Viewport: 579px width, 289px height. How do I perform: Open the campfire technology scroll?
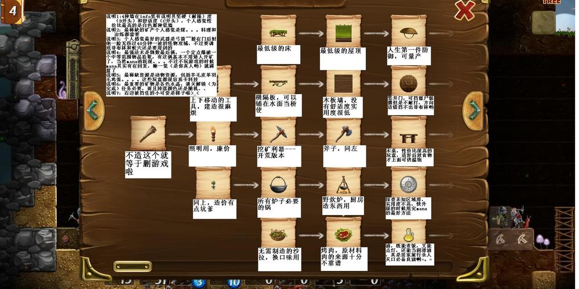point(343,184)
